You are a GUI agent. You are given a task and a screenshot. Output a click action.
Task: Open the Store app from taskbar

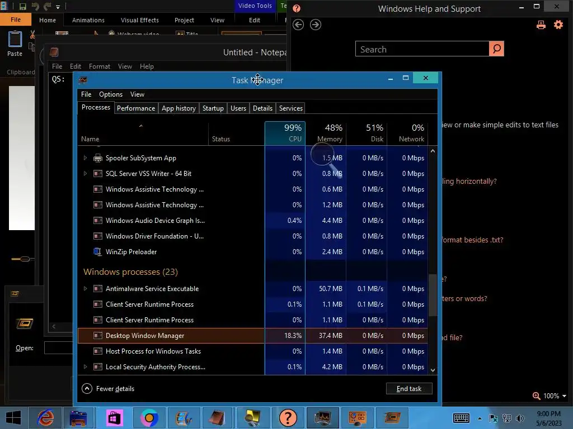114,418
